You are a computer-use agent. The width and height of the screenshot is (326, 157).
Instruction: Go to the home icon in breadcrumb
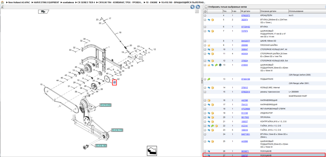[x=2, y=2]
